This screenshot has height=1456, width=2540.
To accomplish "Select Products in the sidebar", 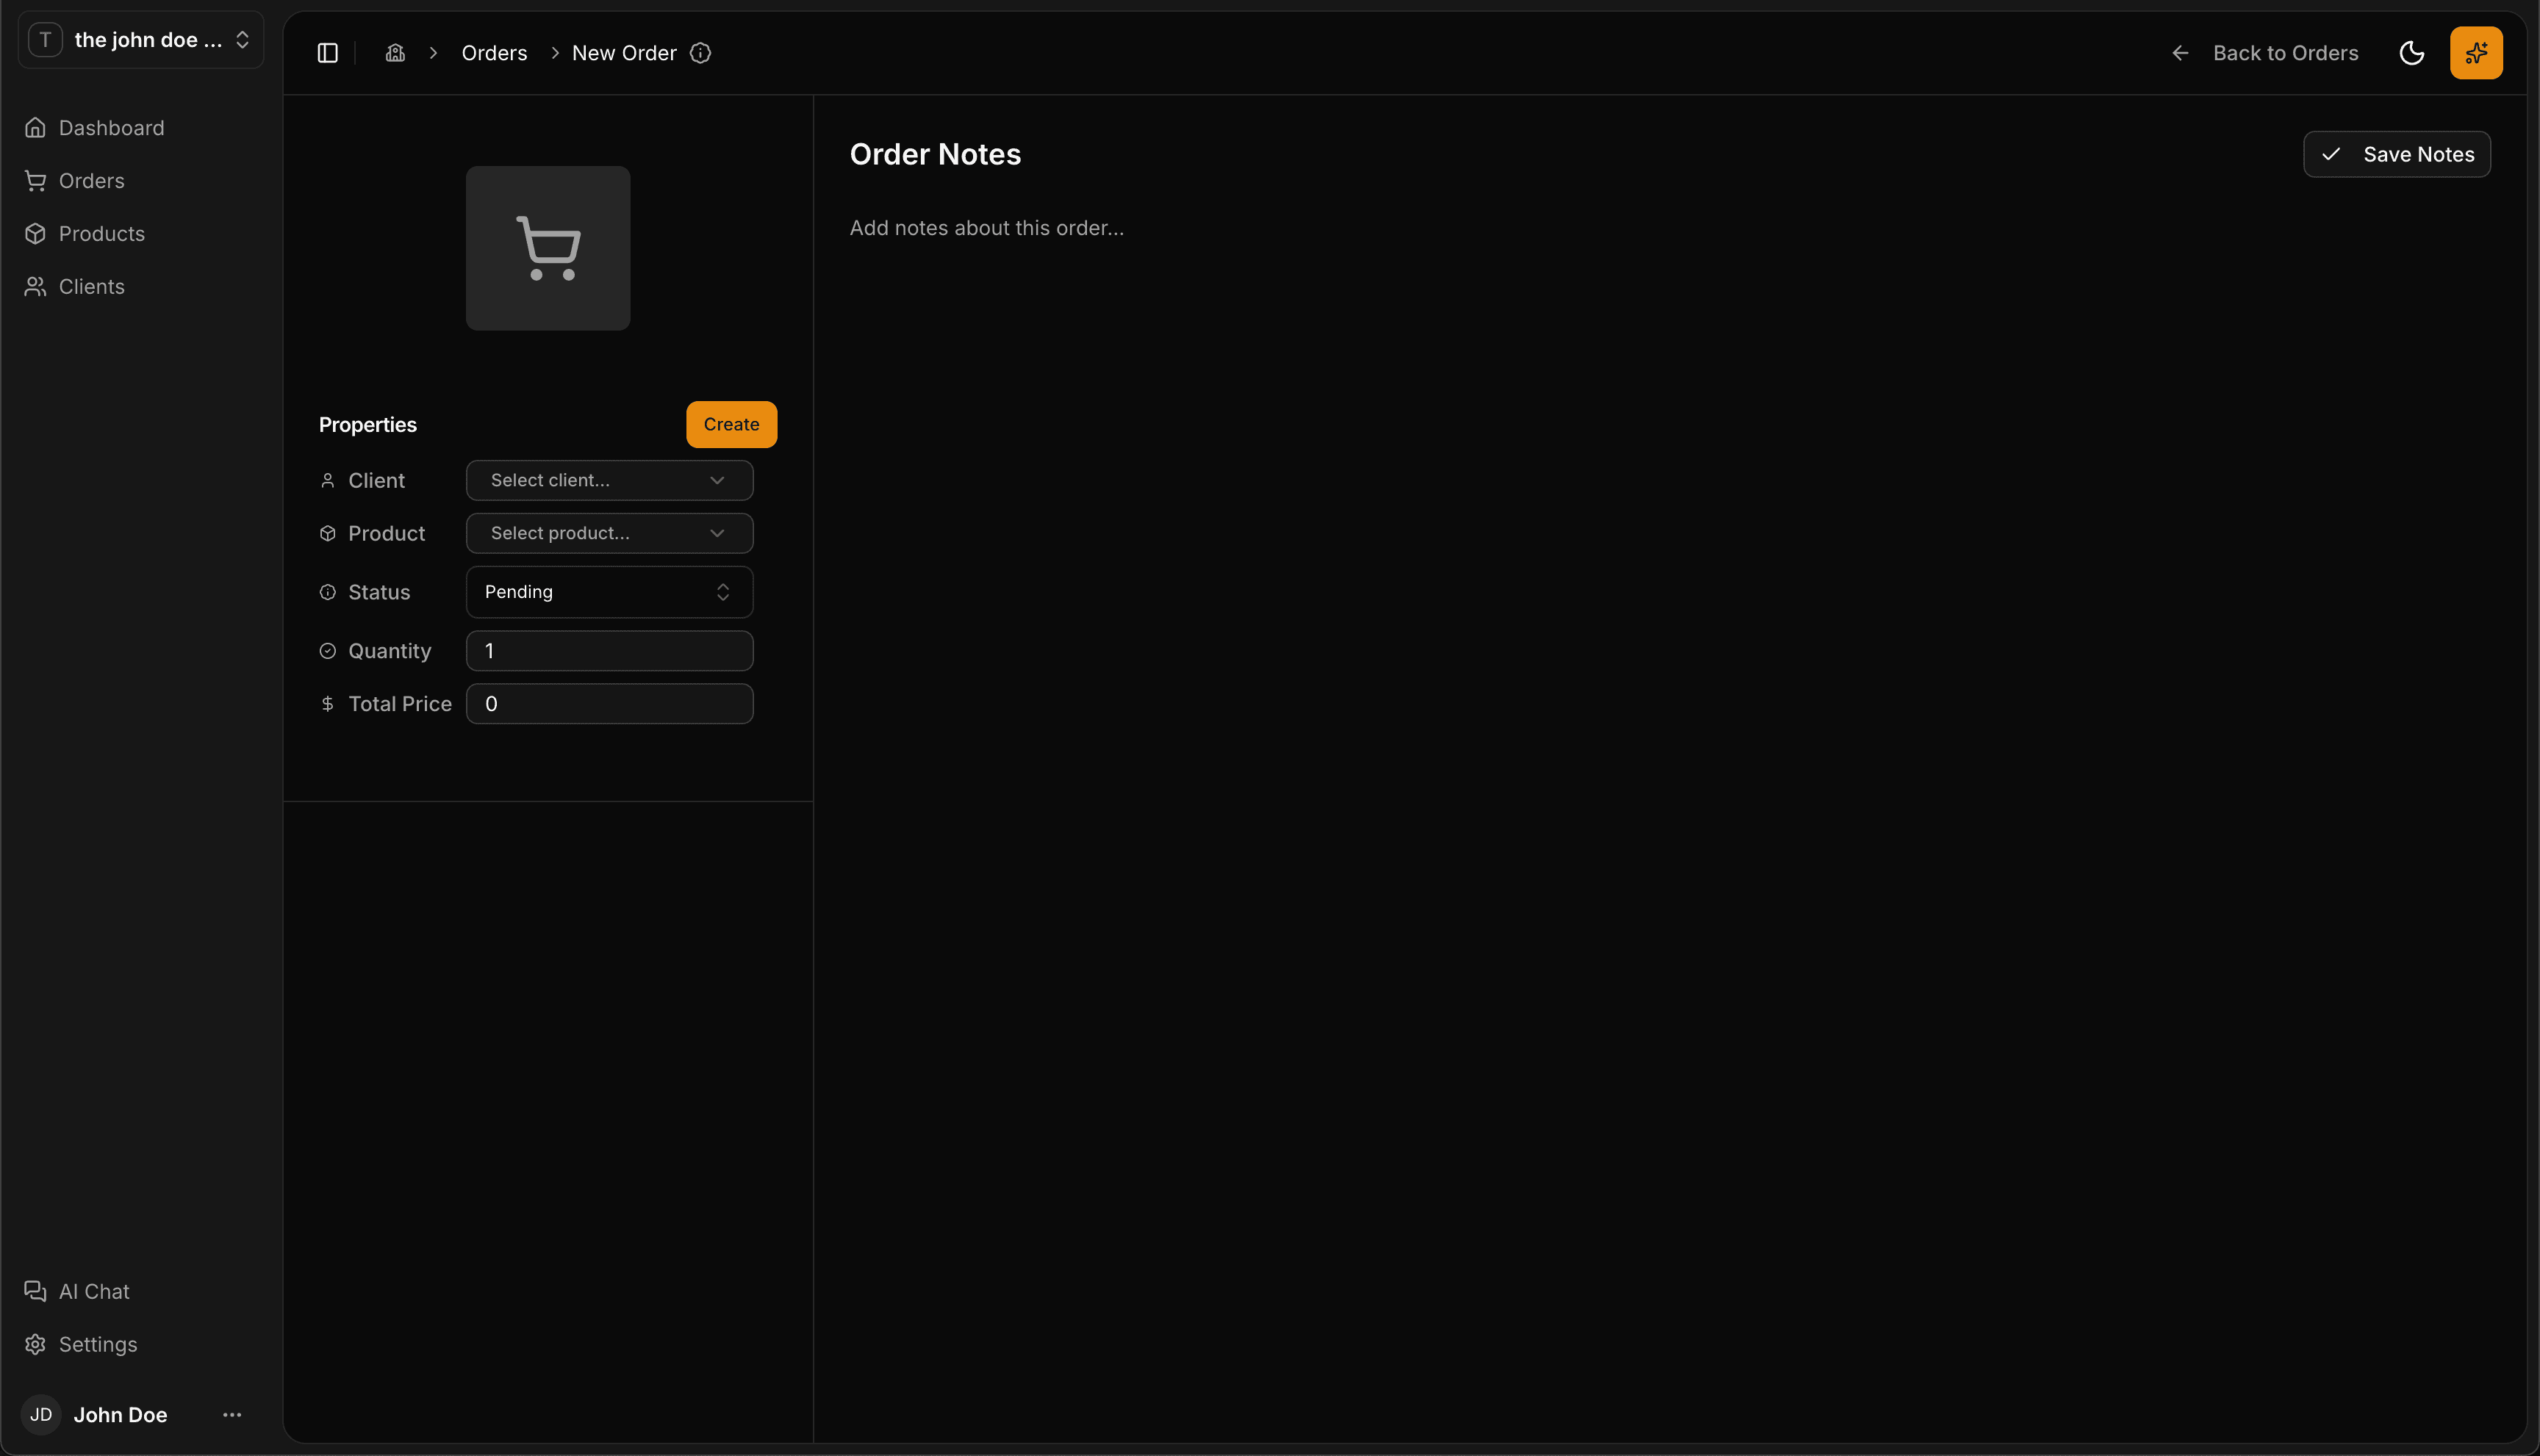I will (101, 233).
